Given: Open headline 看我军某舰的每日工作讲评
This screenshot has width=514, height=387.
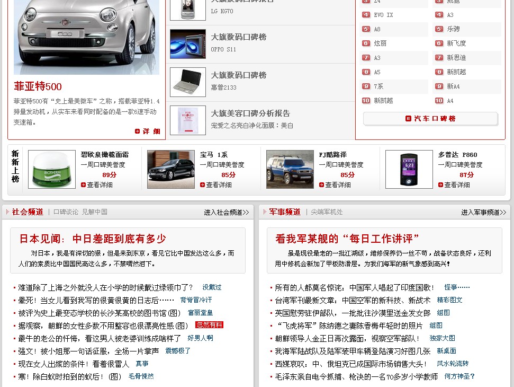Looking at the screenshot, I should click(347, 239).
